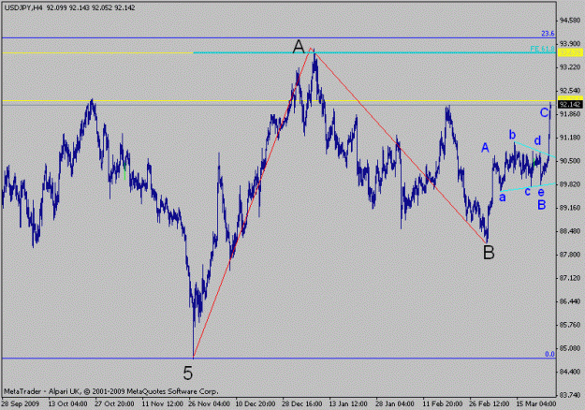Select the large black 'A' wave label at peak

[299, 47]
